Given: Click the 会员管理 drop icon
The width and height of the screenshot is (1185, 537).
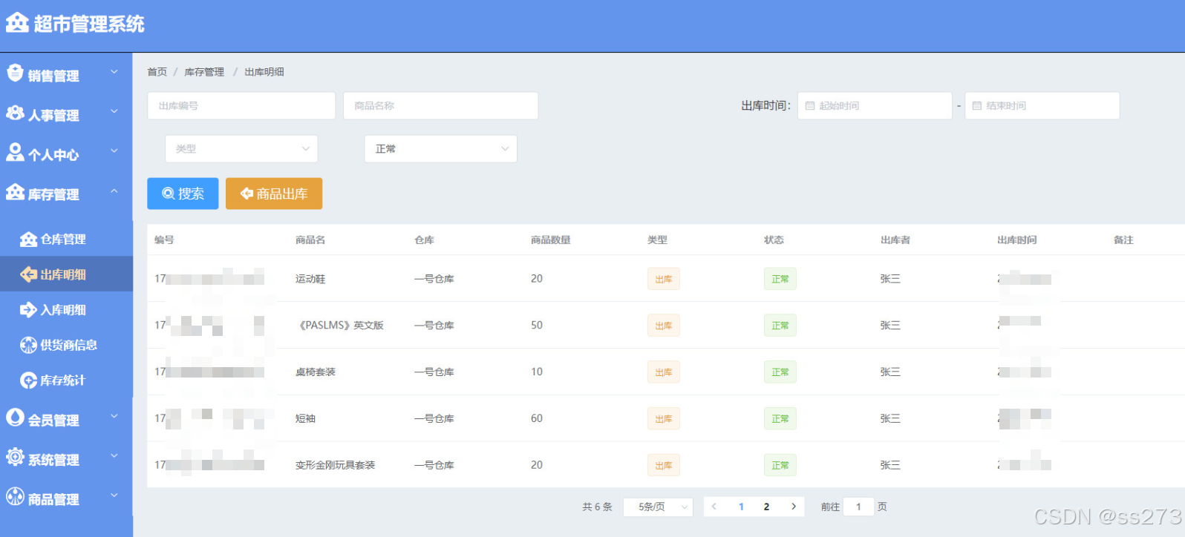Looking at the screenshot, I should pos(15,418).
